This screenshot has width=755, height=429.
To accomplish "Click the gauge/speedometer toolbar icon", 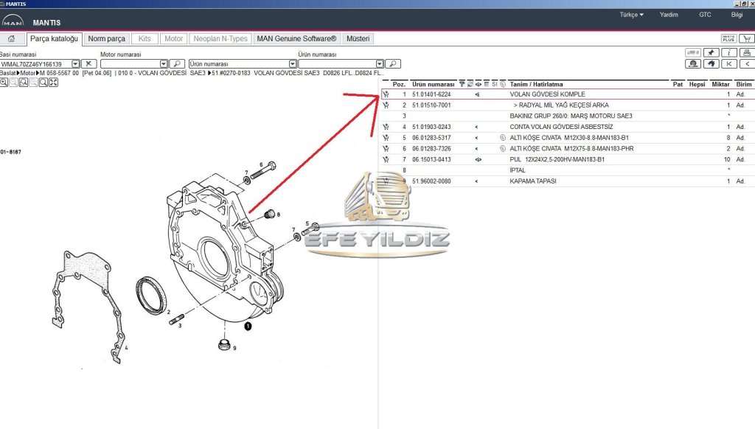I will (x=693, y=63).
